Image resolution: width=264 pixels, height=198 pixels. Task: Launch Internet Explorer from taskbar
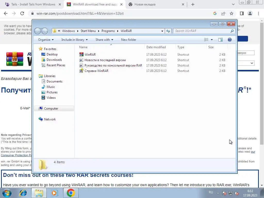23,193
